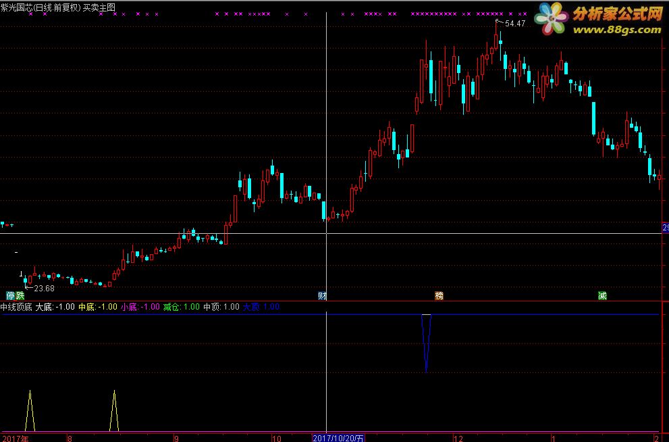Screen dimensions: 669x442
Task: Click the 中顶: 1.00 indicator value
Action: [221, 307]
